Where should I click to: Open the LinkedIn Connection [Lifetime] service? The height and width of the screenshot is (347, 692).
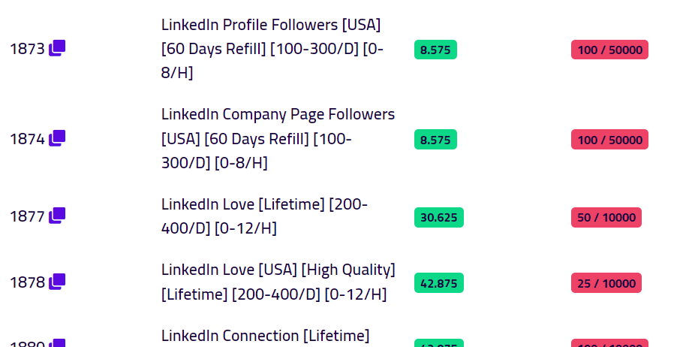265,336
